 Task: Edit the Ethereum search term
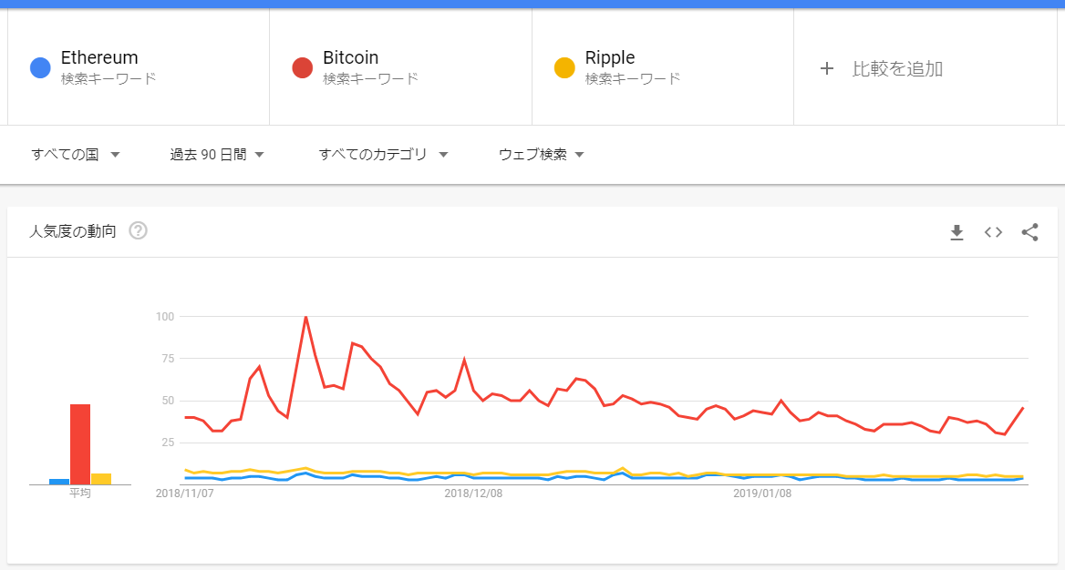pos(99,58)
